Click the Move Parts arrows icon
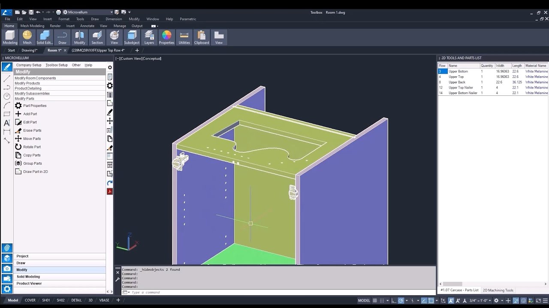Image resolution: width=549 pixels, height=308 pixels. (18, 139)
